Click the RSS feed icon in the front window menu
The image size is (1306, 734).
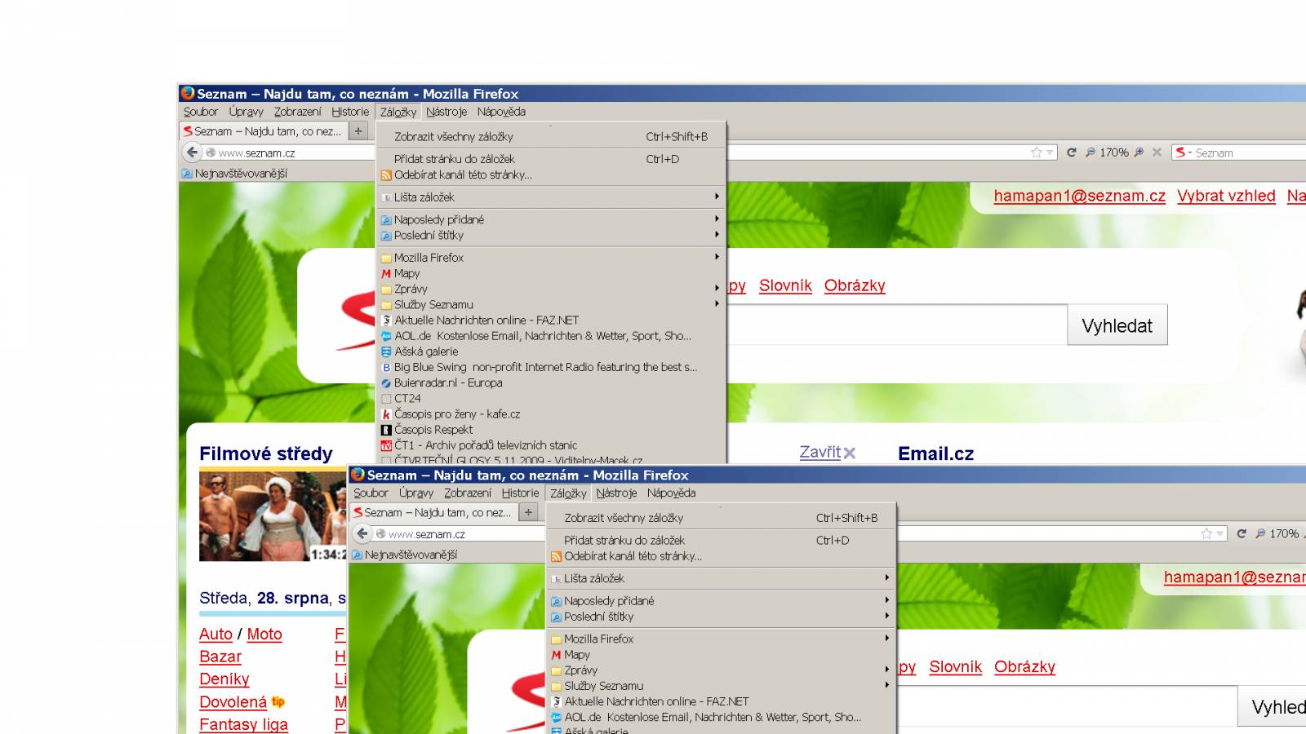(x=556, y=556)
